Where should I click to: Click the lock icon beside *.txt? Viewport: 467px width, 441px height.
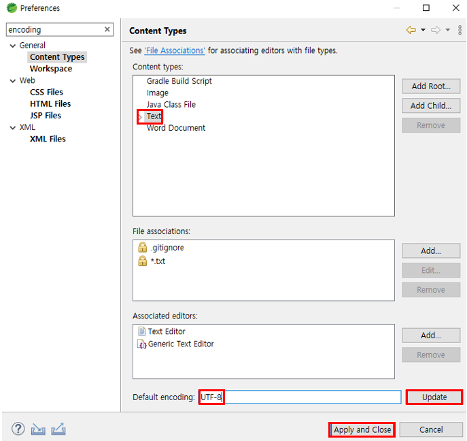click(142, 261)
